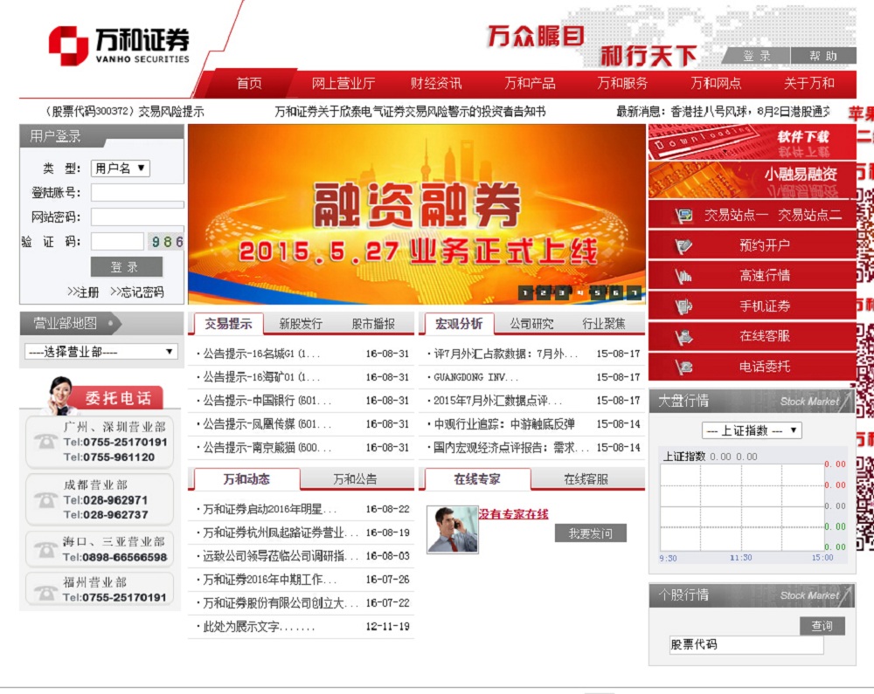This screenshot has height=694, width=874.
Task: Open notice 公告提示-凤凰传媒
Action: coord(267,424)
